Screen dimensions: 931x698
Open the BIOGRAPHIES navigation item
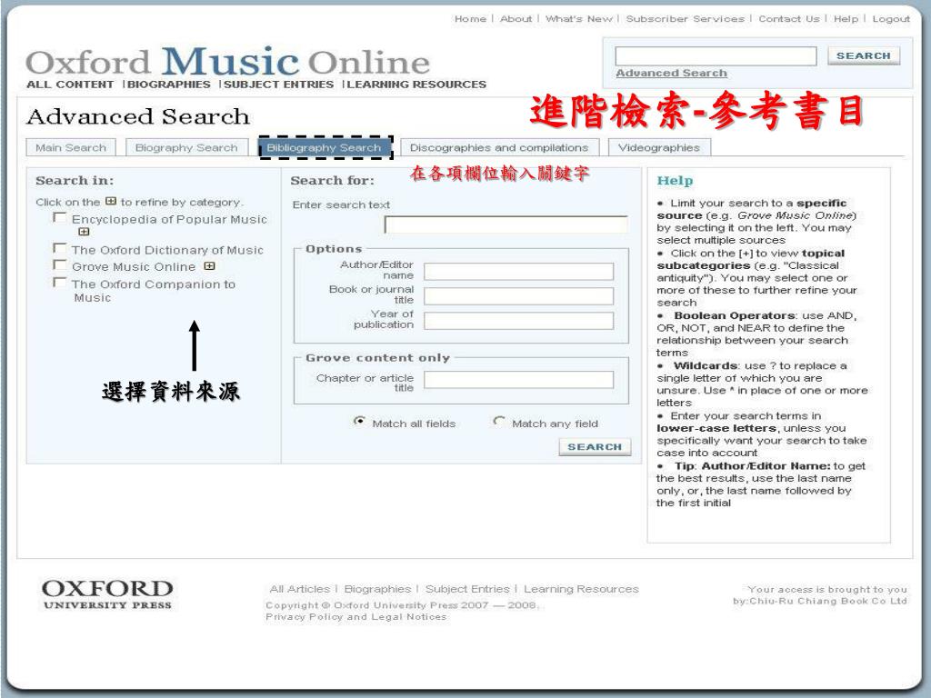[x=169, y=85]
